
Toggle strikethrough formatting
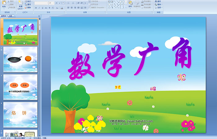46,8
